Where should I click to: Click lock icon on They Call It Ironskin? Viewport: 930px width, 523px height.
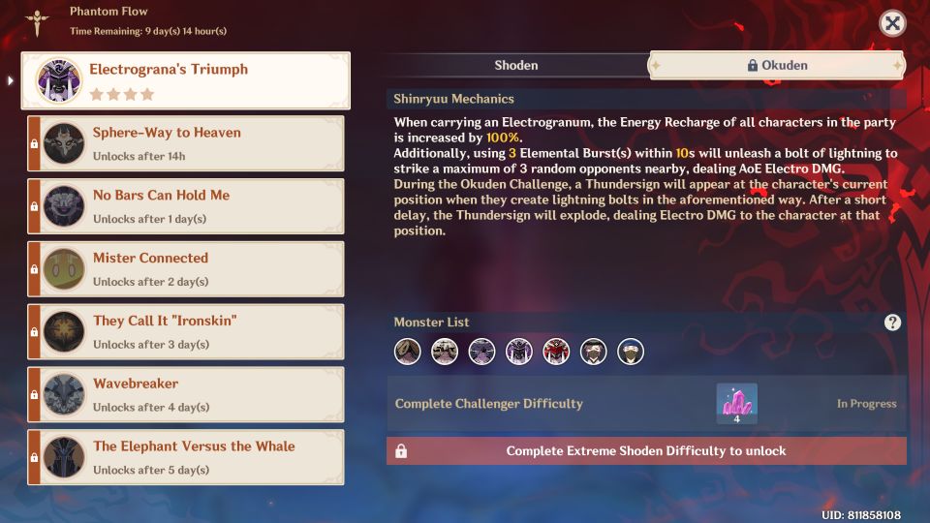34,332
